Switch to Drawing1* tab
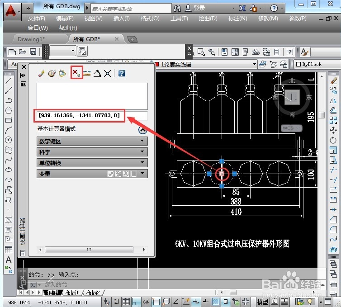The width and height of the screenshot is (341, 307). tap(31, 39)
